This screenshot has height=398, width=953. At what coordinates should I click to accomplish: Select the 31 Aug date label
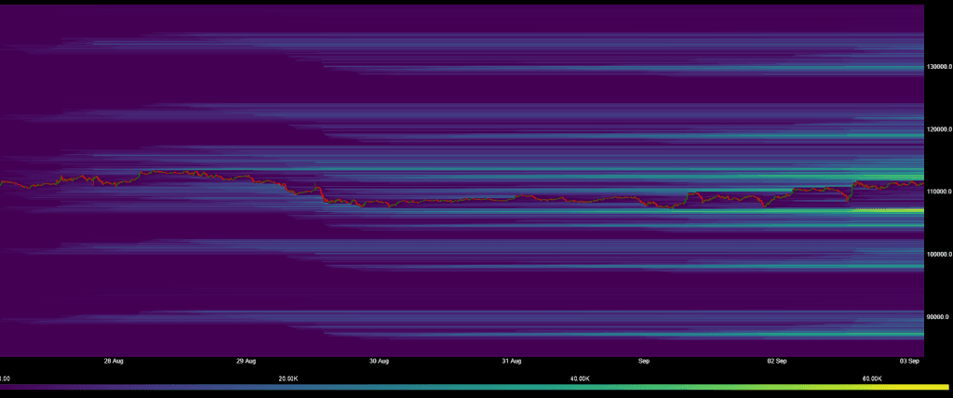(512, 360)
